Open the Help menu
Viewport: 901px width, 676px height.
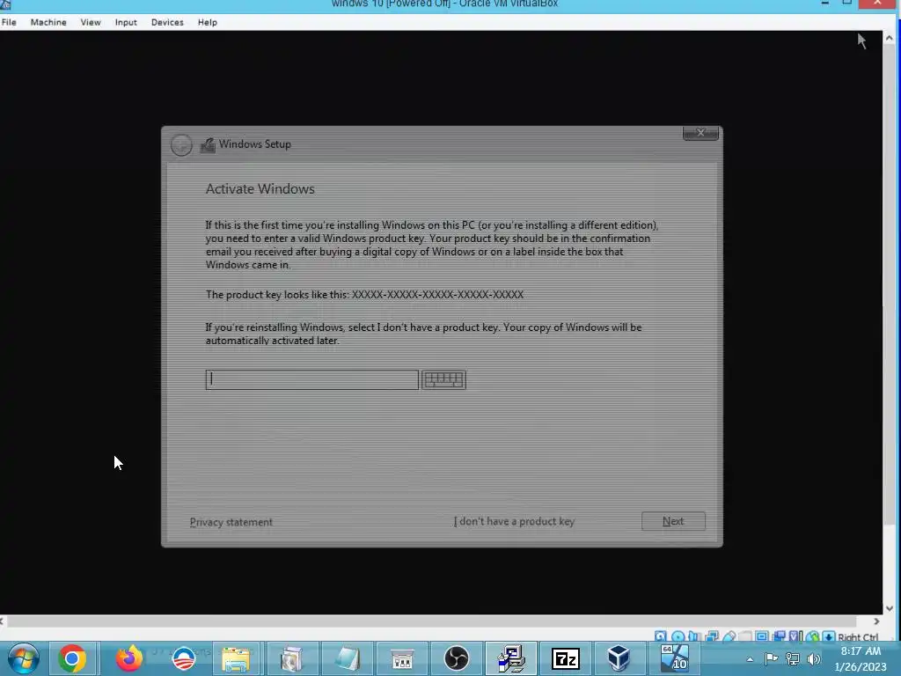click(x=208, y=22)
